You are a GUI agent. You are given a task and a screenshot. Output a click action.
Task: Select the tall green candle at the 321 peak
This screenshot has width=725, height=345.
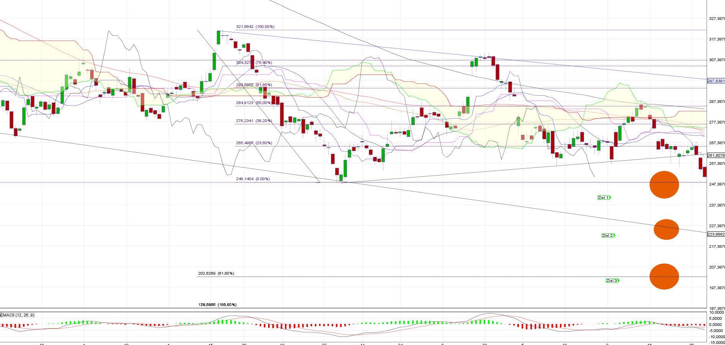click(218, 37)
